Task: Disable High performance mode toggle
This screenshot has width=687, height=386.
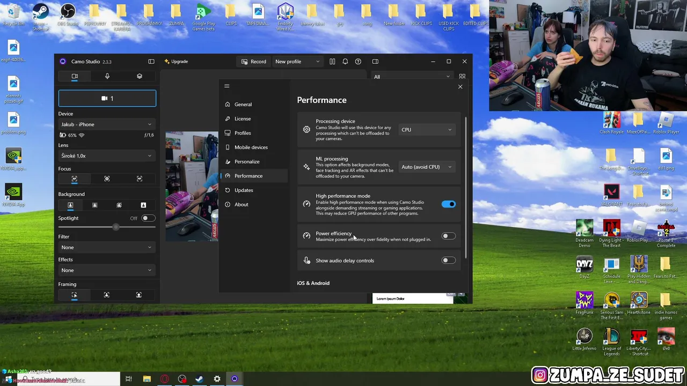Action: [448, 204]
